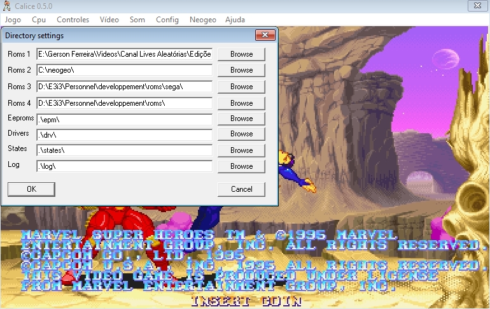
Task: Click the Roms 3 sega path field
Action: pos(124,87)
